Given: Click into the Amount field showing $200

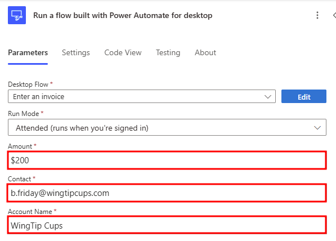Looking at the screenshot, I should pyautogui.click(x=167, y=160).
